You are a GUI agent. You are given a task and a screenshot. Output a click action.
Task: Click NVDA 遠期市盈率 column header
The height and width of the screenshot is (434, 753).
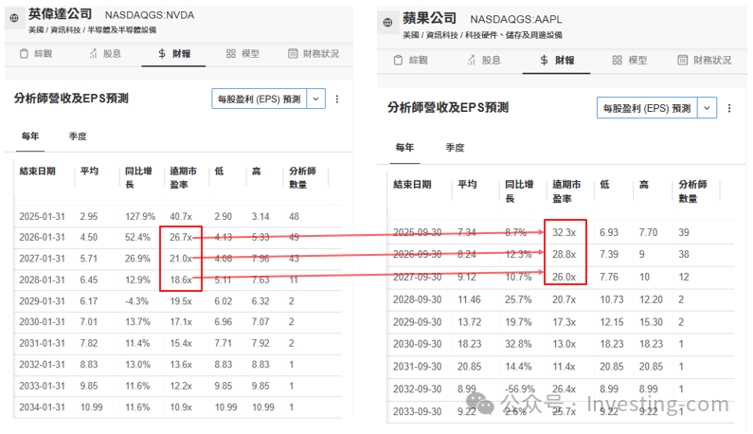183,178
